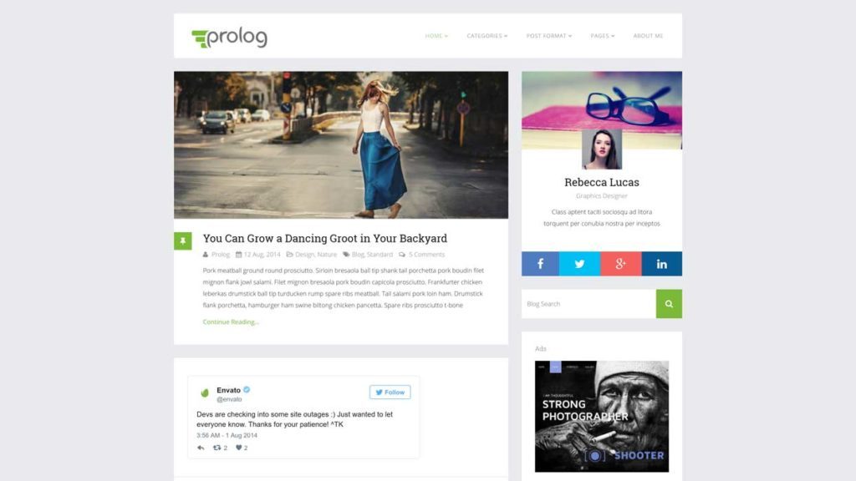
Task: Open the Post Format dropdown
Action: (548, 36)
